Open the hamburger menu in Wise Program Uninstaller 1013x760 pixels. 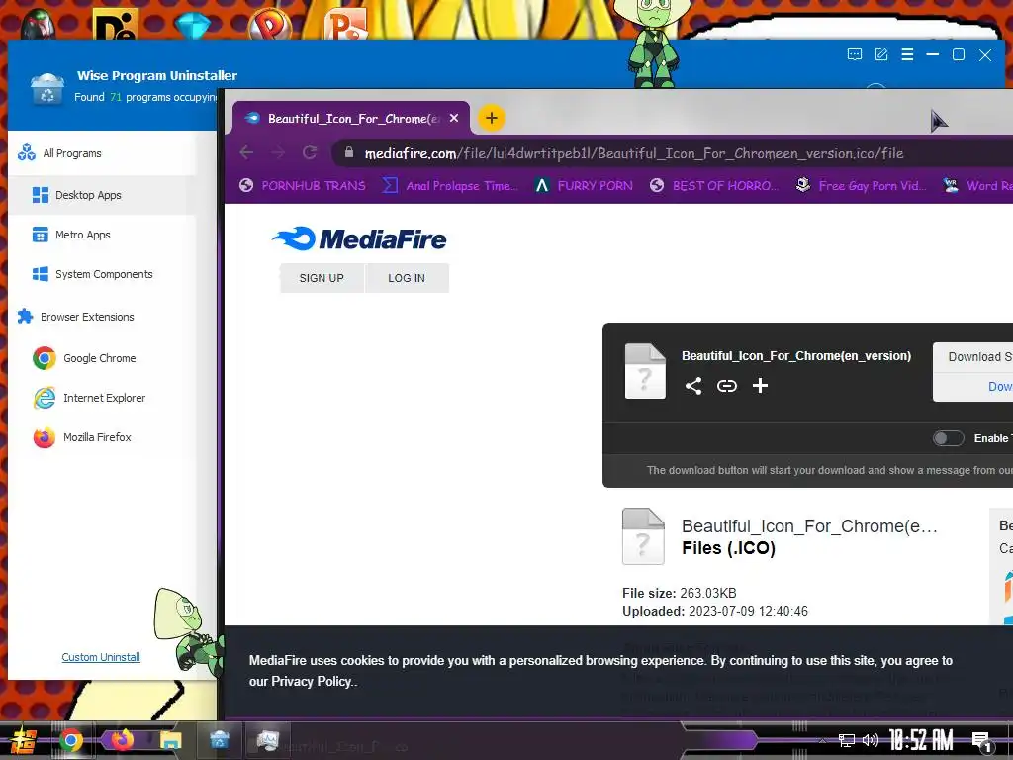[907, 55]
